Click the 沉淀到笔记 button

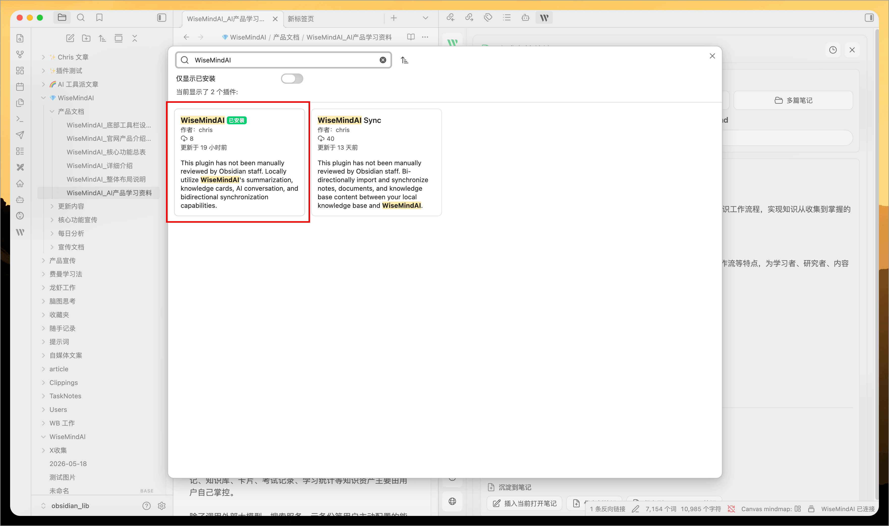click(x=509, y=487)
